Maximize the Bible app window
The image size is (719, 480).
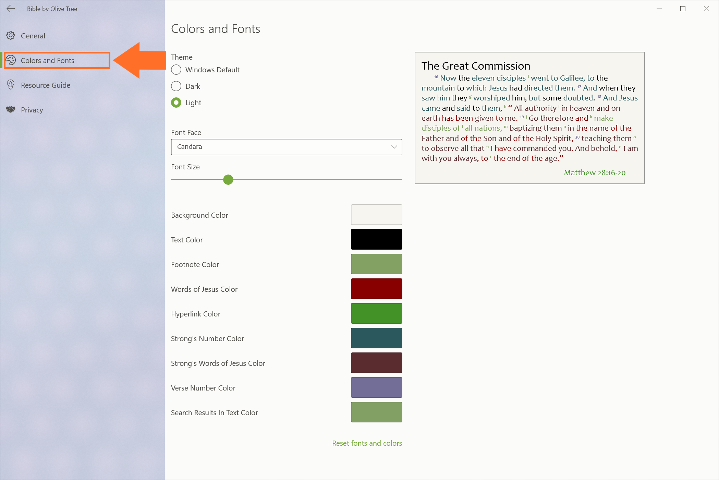683,9
